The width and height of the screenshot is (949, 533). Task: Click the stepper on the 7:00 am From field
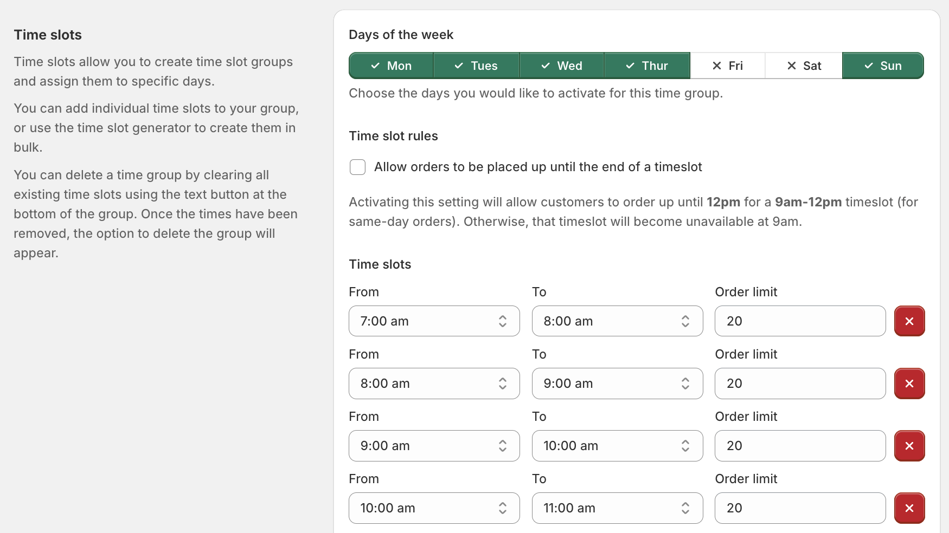[503, 321]
